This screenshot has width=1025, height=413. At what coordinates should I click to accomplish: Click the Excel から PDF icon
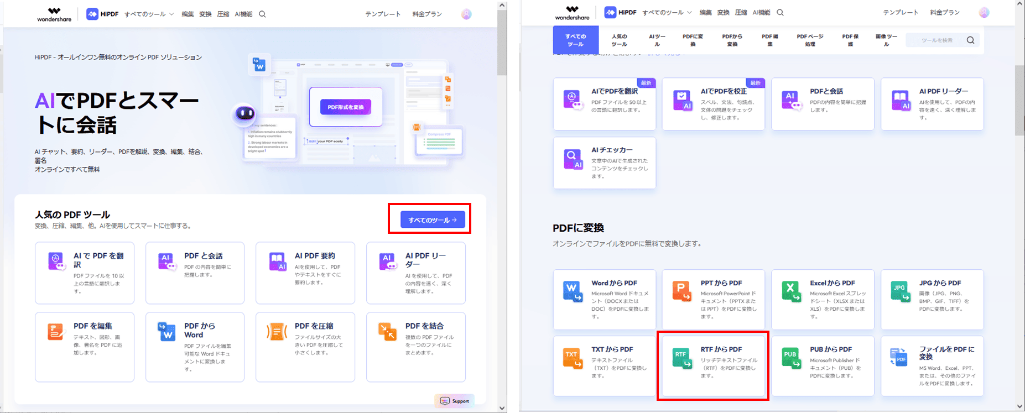[792, 291]
